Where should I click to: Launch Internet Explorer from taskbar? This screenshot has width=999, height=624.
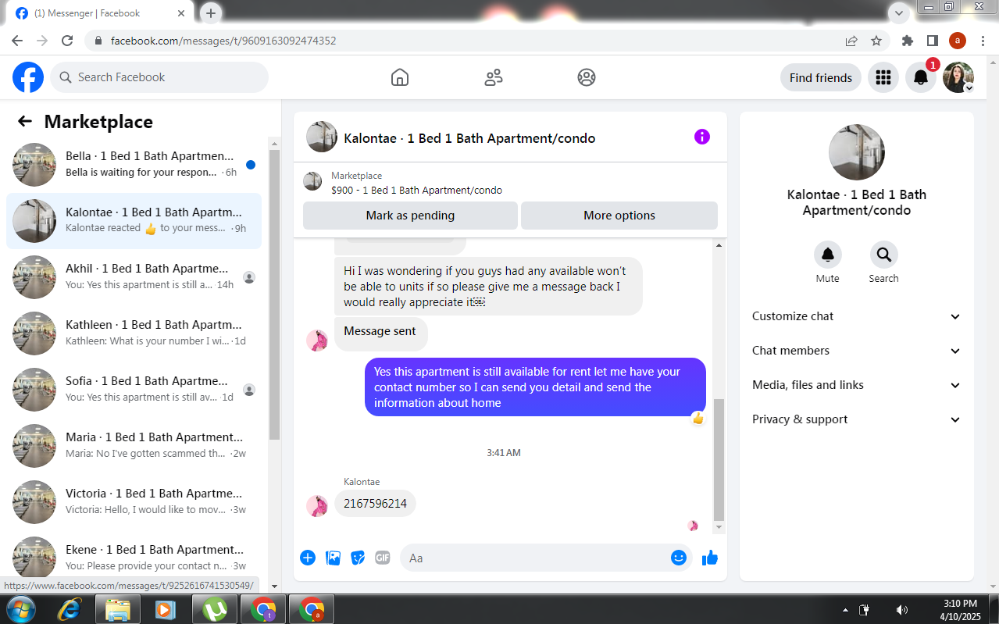point(70,609)
